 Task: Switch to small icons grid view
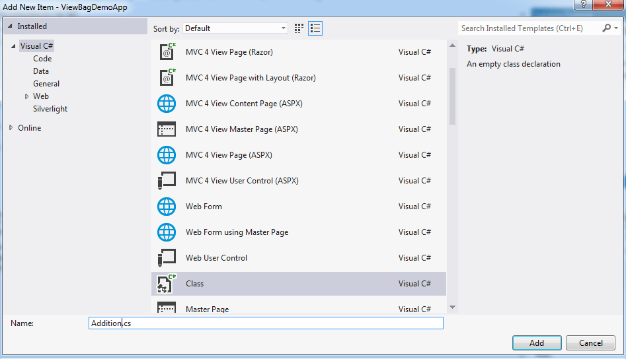pyautogui.click(x=299, y=28)
